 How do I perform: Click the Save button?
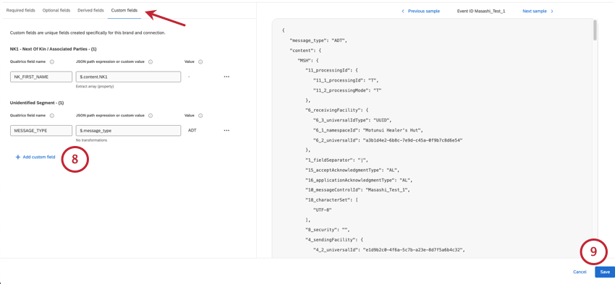click(605, 272)
